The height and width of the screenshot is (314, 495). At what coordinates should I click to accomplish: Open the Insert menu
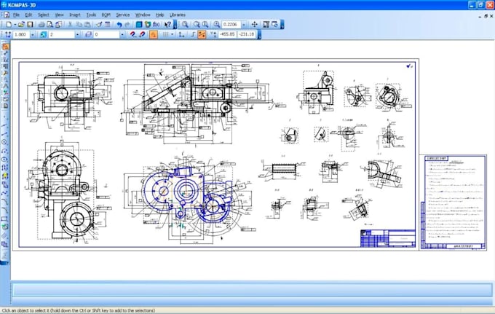(75, 15)
